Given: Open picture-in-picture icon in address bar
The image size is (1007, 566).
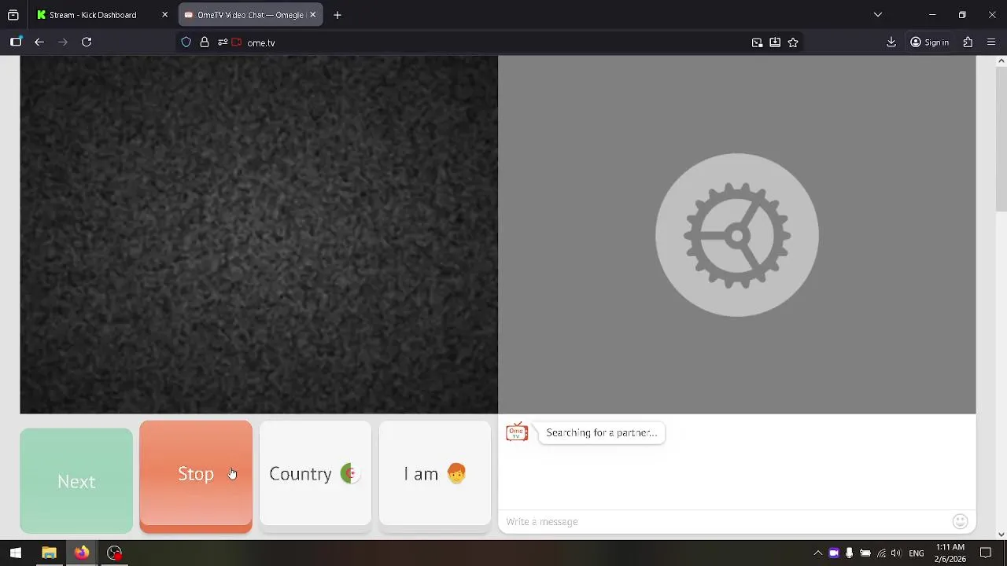Looking at the screenshot, I should [x=757, y=42].
